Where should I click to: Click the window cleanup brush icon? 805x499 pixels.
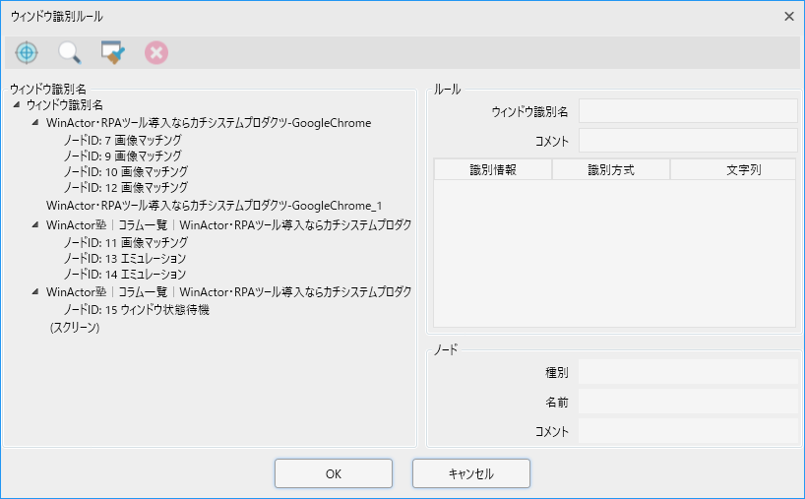(x=112, y=53)
